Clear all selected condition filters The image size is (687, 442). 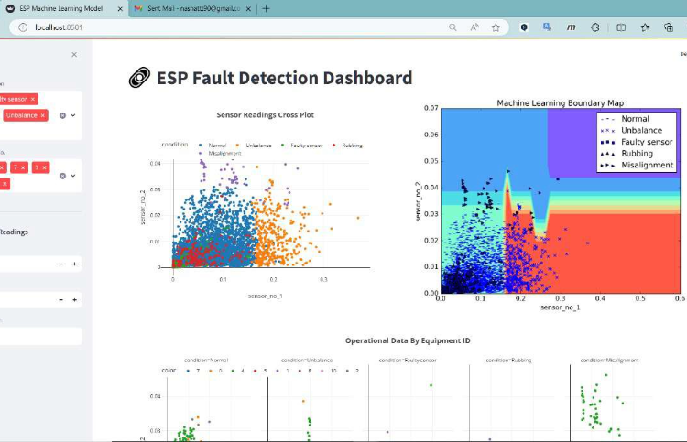(62, 115)
